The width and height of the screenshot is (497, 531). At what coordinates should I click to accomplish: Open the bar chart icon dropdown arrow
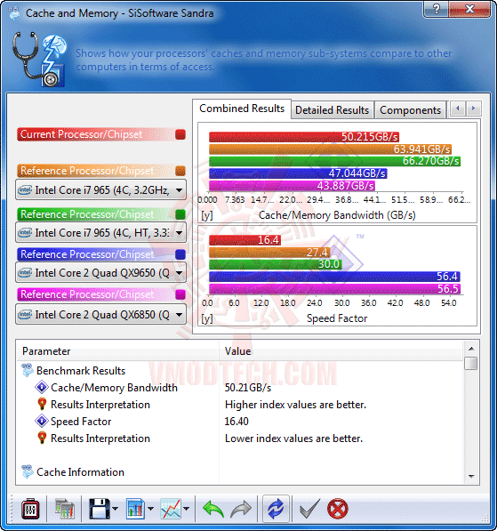pyautogui.click(x=150, y=508)
